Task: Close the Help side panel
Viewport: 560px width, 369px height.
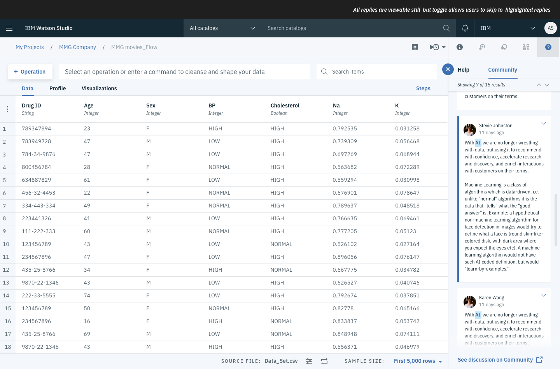Action: tap(448, 70)
